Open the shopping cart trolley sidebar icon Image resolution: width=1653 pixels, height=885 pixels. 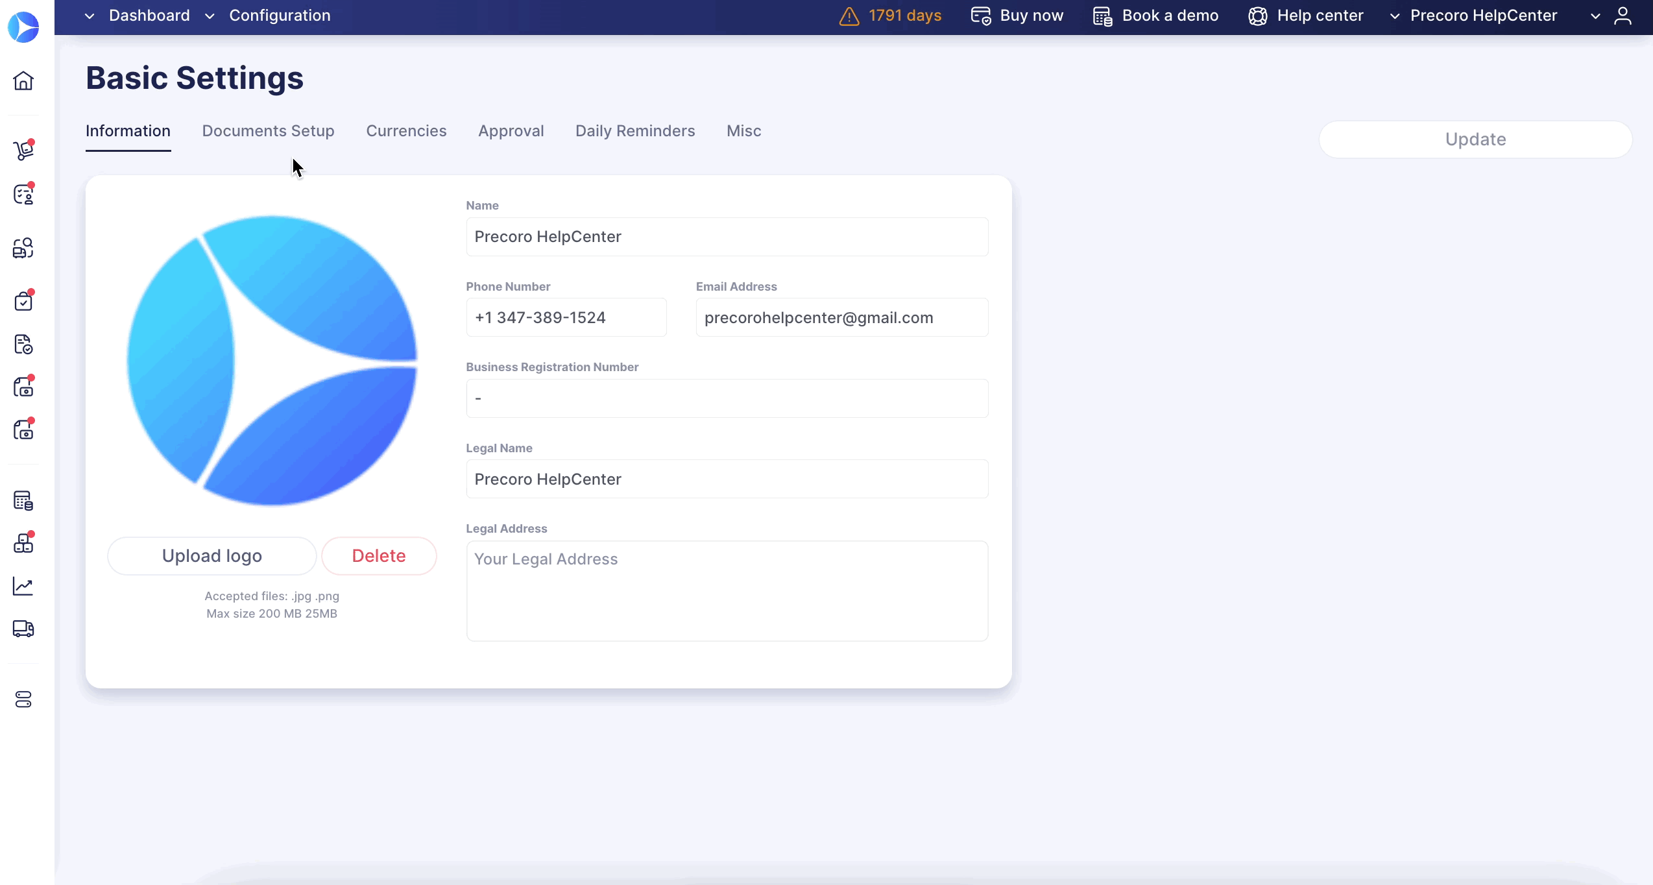point(23,150)
